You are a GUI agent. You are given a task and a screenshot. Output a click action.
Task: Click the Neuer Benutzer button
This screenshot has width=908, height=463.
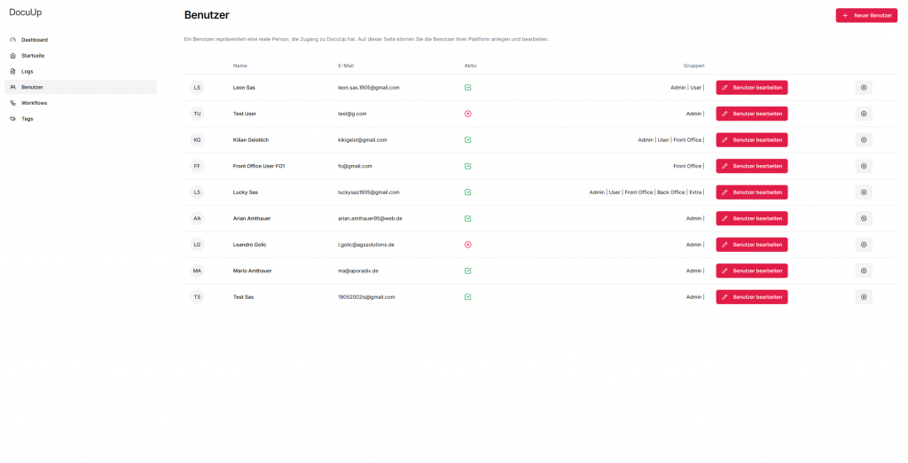[x=866, y=16]
